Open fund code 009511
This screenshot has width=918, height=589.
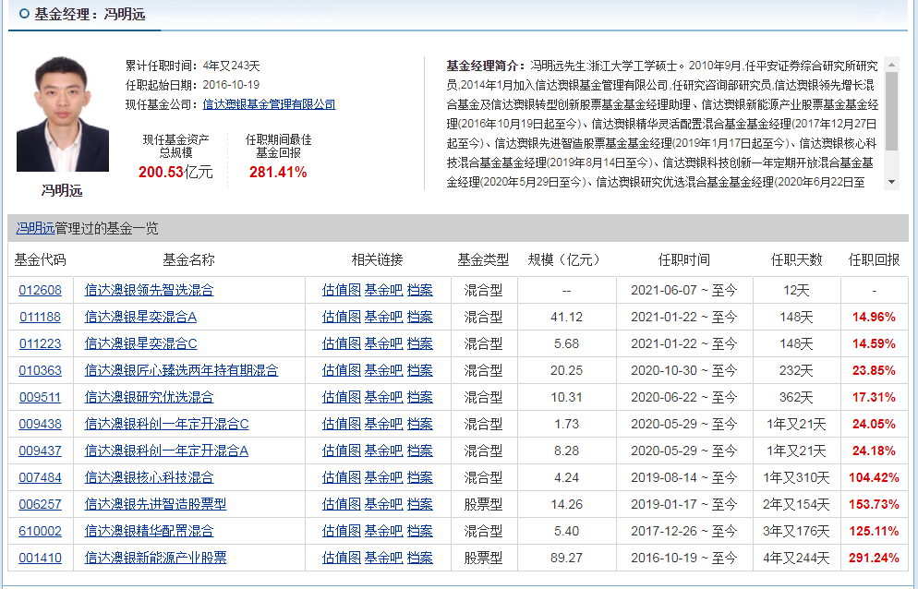pos(40,397)
